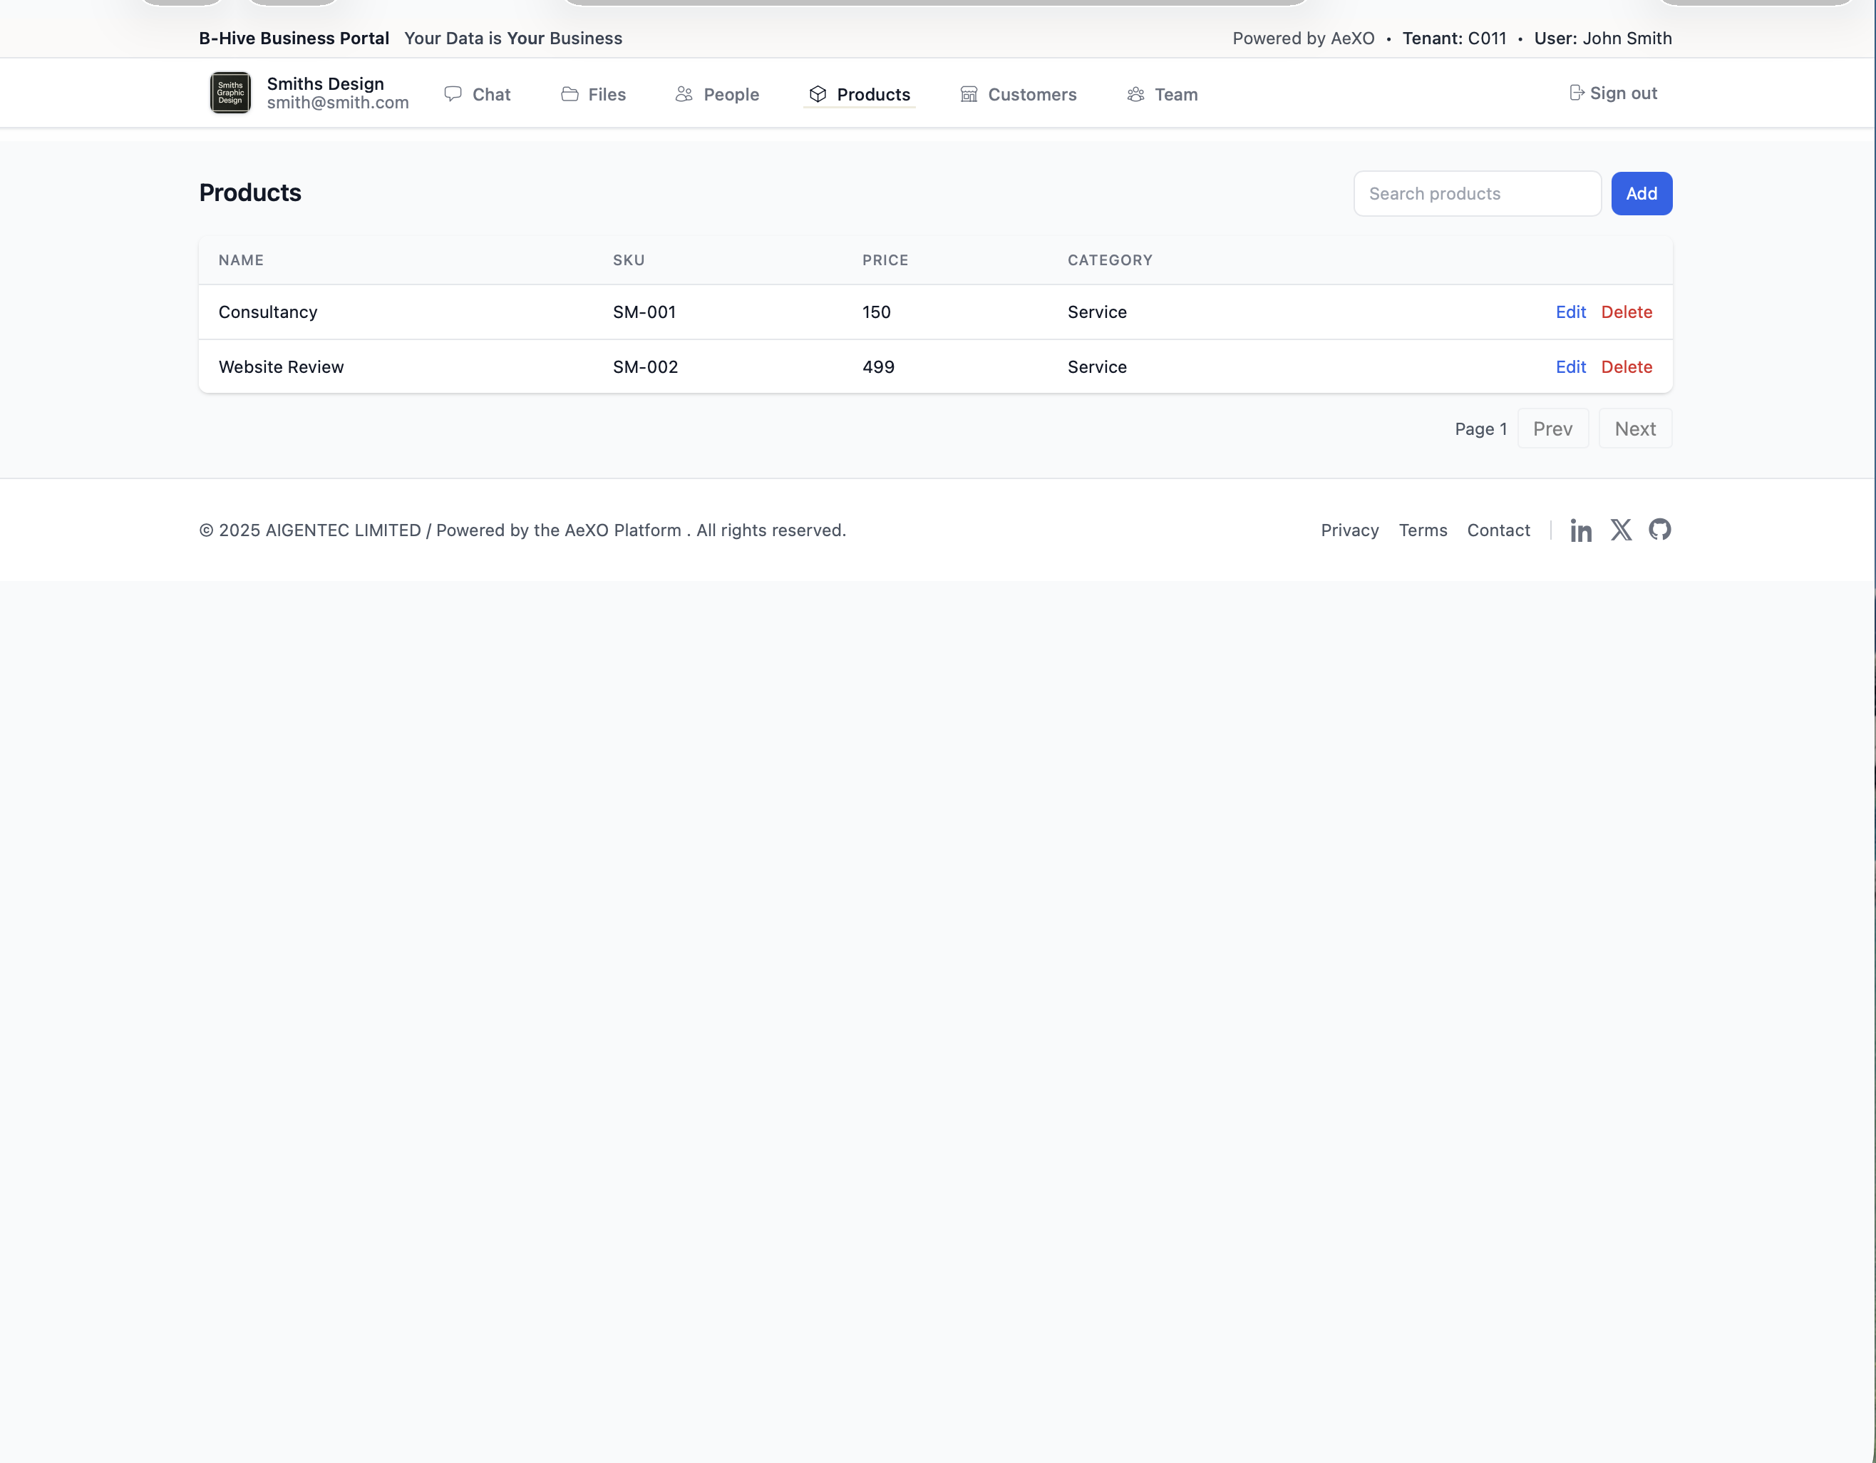Switch to the Customers tab
The width and height of the screenshot is (1876, 1463).
click(x=1031, y=95)
